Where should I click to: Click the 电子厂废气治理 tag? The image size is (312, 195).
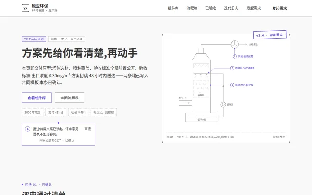pyautogui.click(x=67, y=39)
